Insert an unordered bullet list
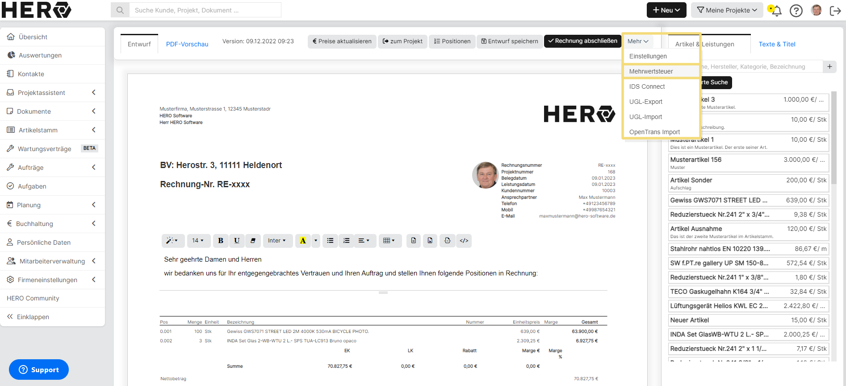 [330, 241]
